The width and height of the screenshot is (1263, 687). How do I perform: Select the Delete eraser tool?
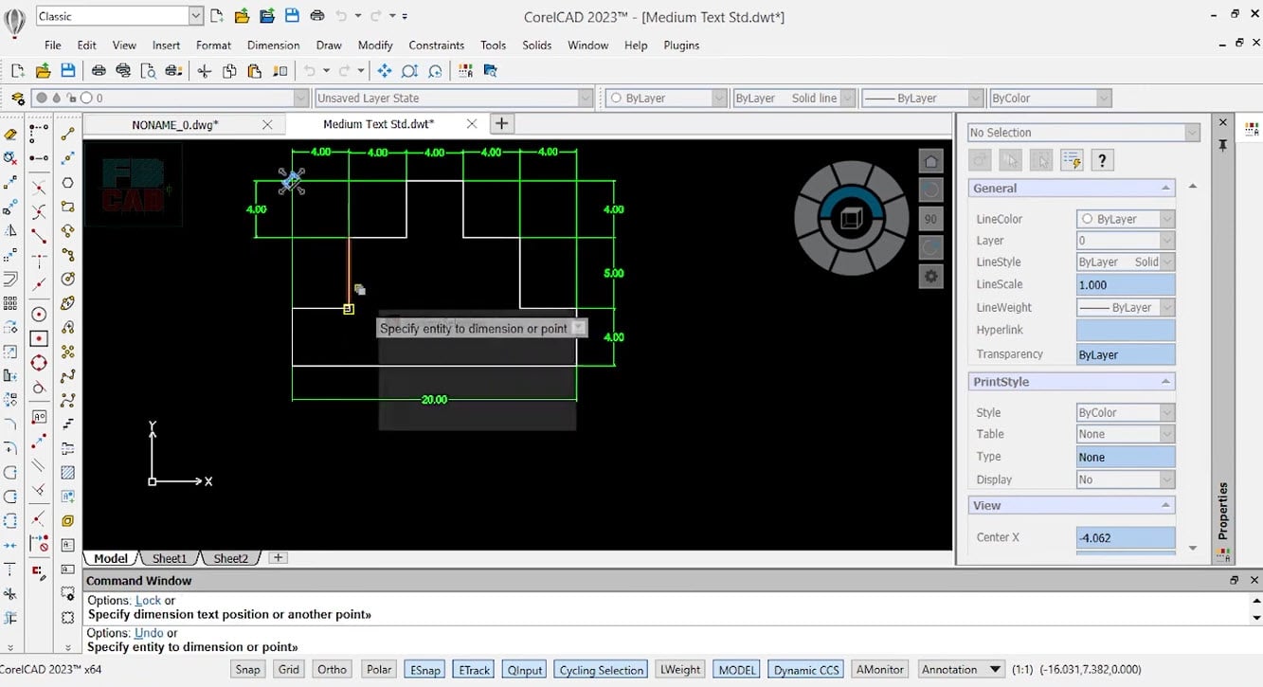[x=10, y=135]
